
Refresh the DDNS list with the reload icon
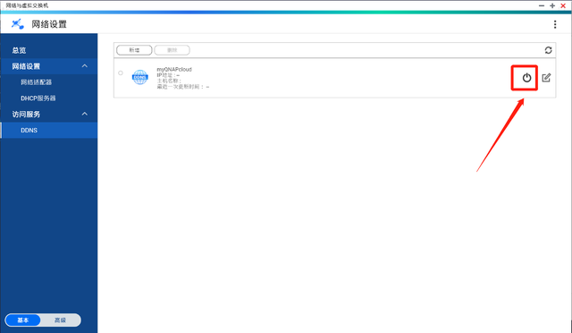point(548,50)
